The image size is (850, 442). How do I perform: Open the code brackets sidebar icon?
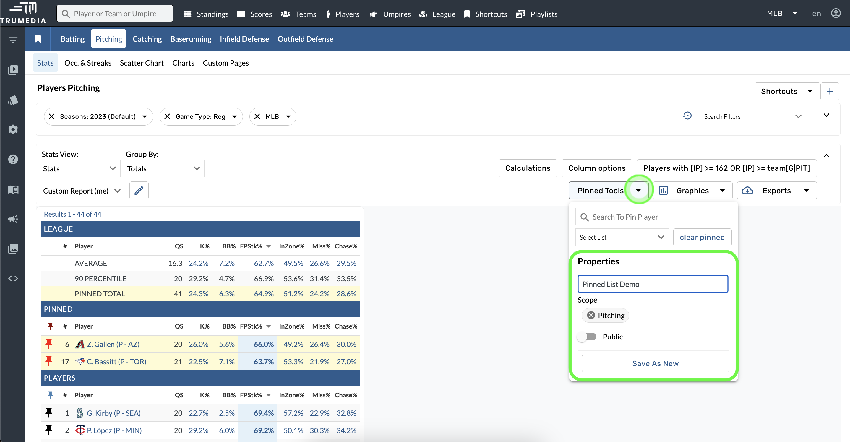tap(13, 278)
